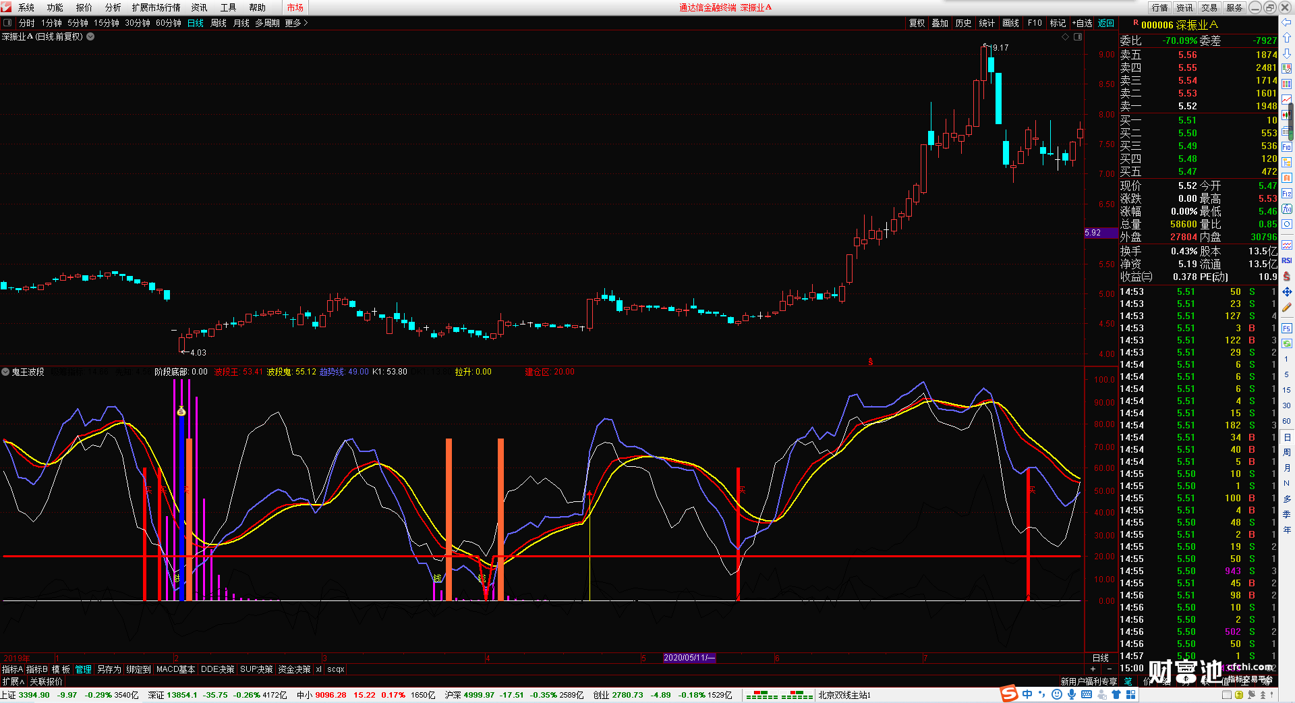Click the settings circle icon beside 深振业A title
This screenshot has width=1295, height=703.
pos(90,36)
